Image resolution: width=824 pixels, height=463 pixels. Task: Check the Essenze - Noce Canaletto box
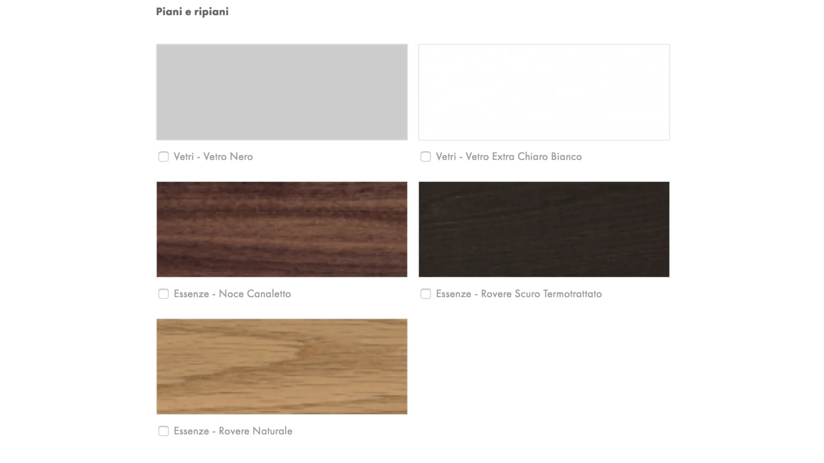pos(164,294)
